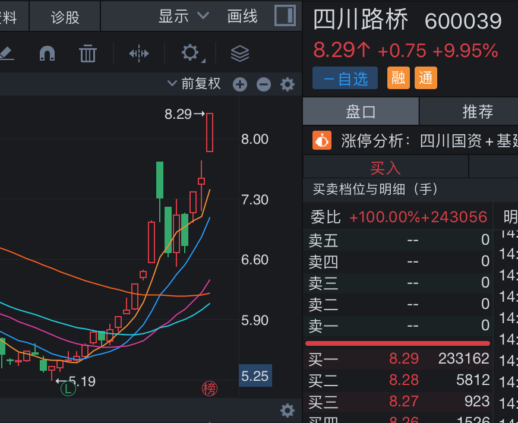
Task: Click the stock name 四川路桥
Action: [x=361, y=20]
